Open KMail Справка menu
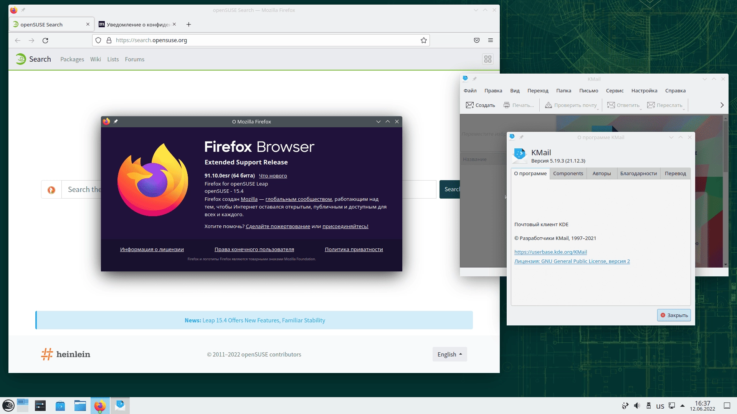737x414 pixels. 675,91
